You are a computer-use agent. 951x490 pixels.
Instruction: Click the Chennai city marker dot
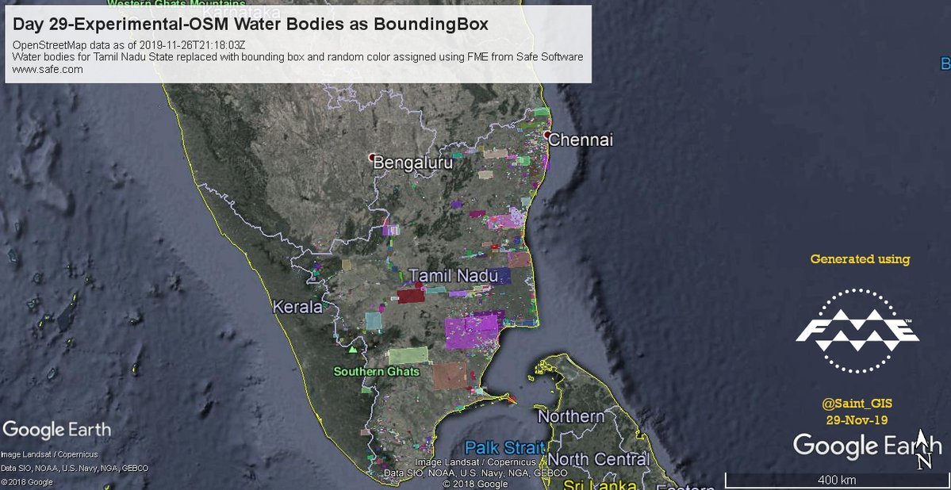point(547,134)
